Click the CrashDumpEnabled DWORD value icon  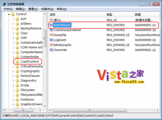(x=51, y=30)
